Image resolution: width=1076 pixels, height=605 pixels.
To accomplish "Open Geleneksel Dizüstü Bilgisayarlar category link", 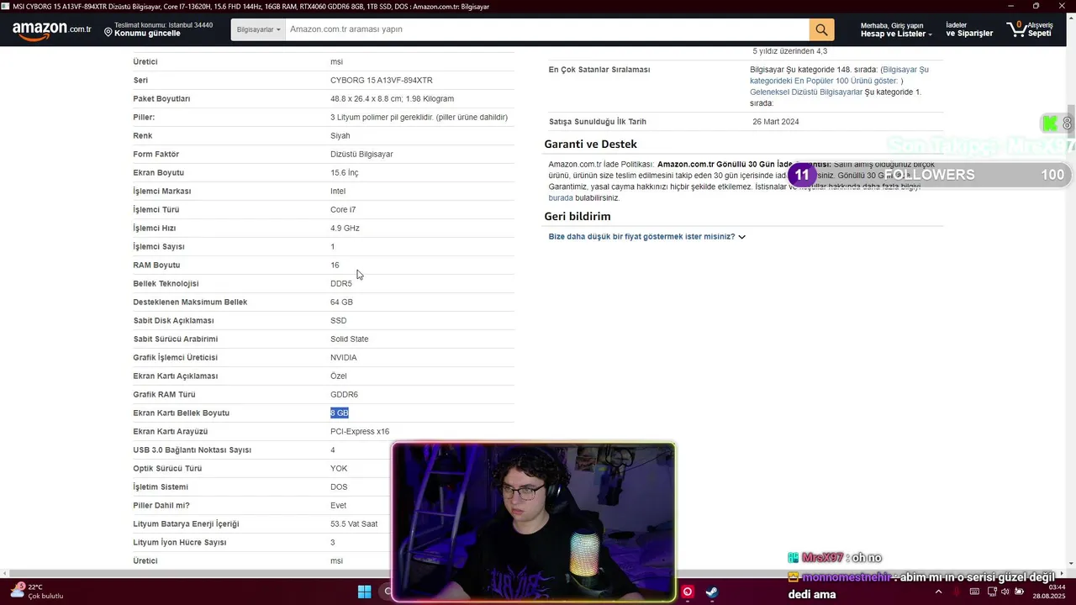I will (x=806, y=92).
